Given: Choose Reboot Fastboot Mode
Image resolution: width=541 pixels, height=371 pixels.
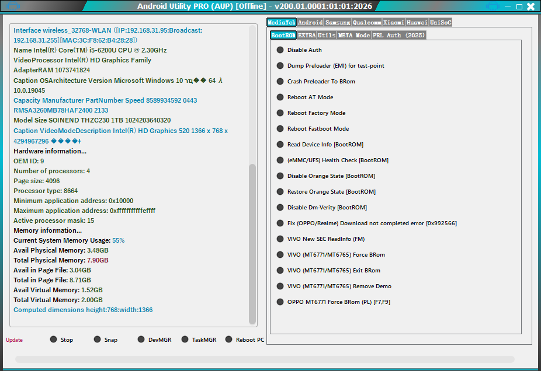Looking at the screenshot, I should 280,129.
